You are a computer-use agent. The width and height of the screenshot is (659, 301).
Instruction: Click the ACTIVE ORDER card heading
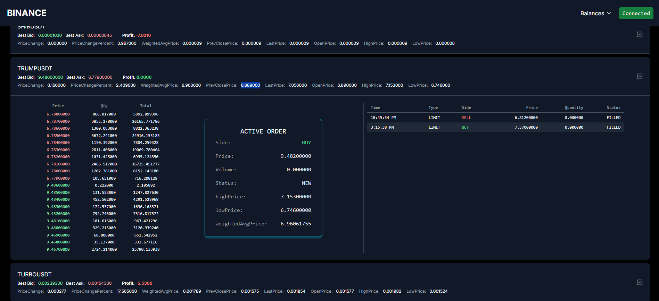point(263,131)
